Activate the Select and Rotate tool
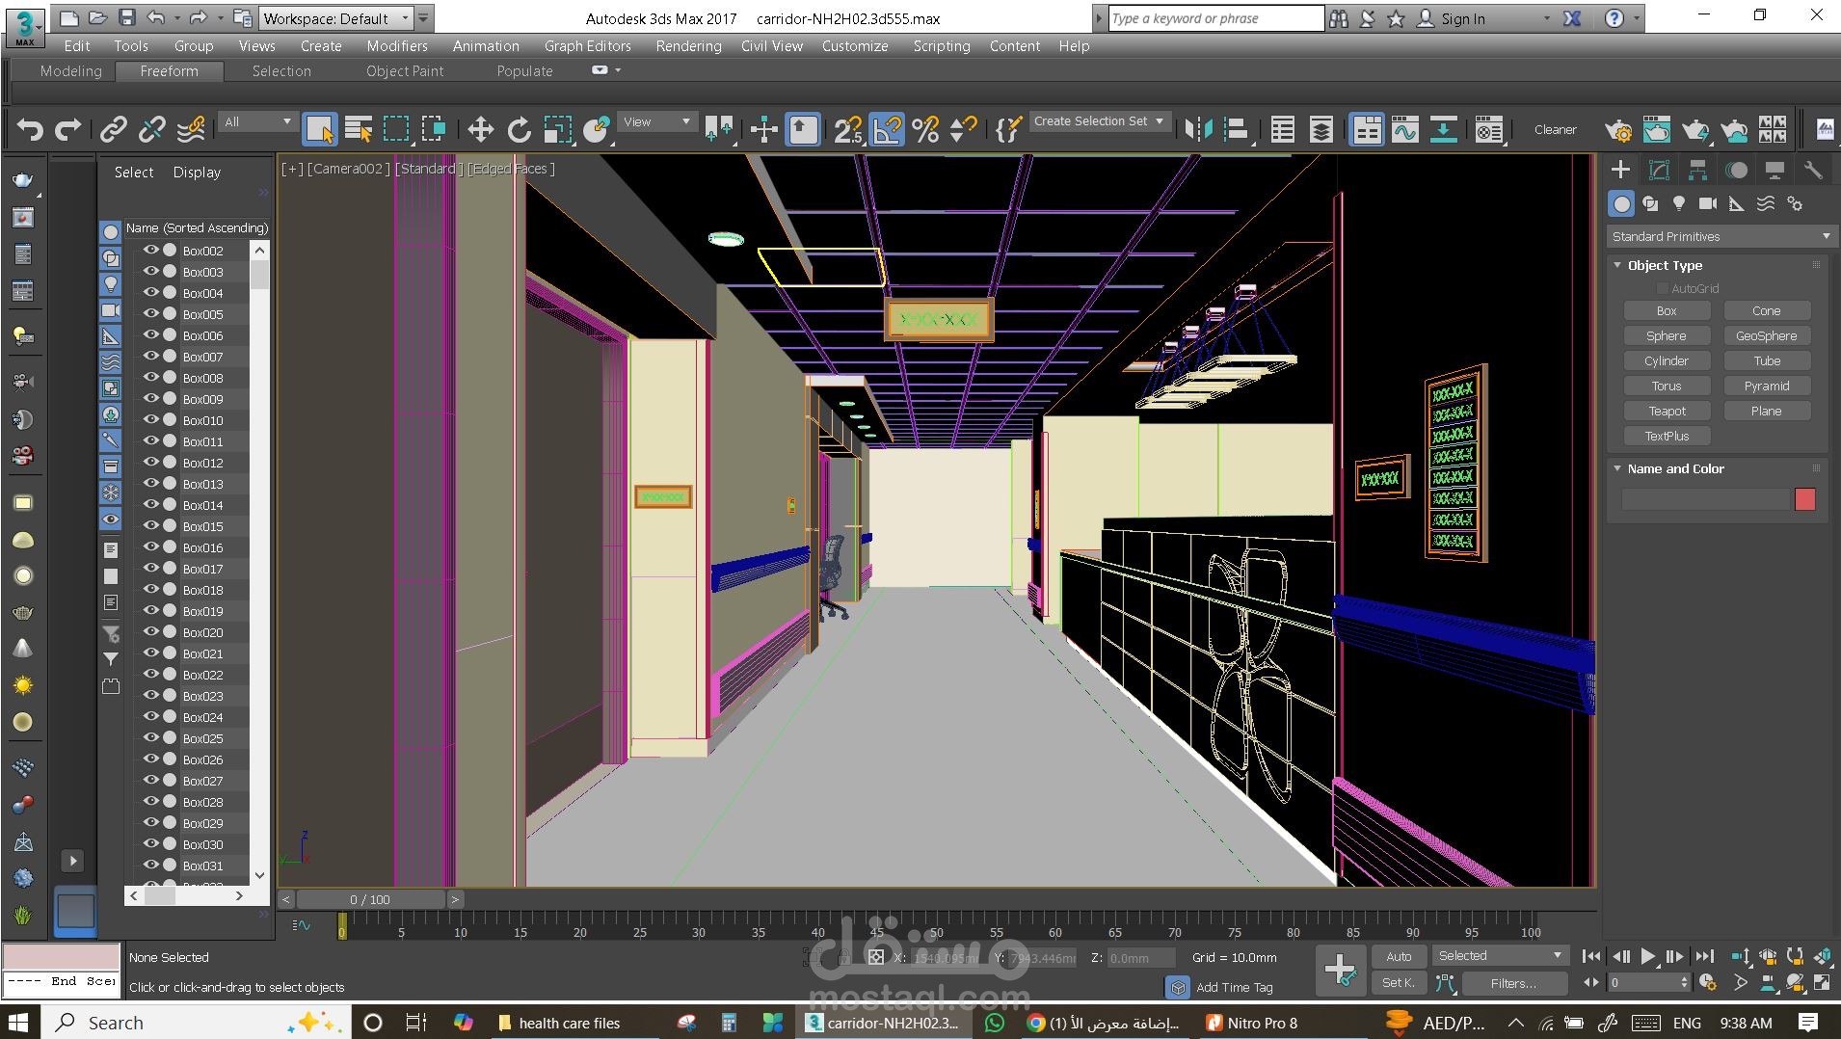 click(x=520, y=129)
